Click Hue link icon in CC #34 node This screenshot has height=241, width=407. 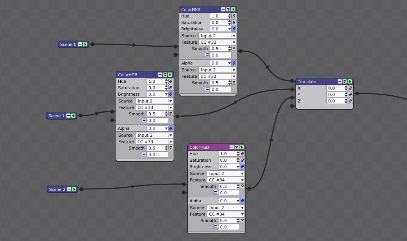tap(242, 154)
